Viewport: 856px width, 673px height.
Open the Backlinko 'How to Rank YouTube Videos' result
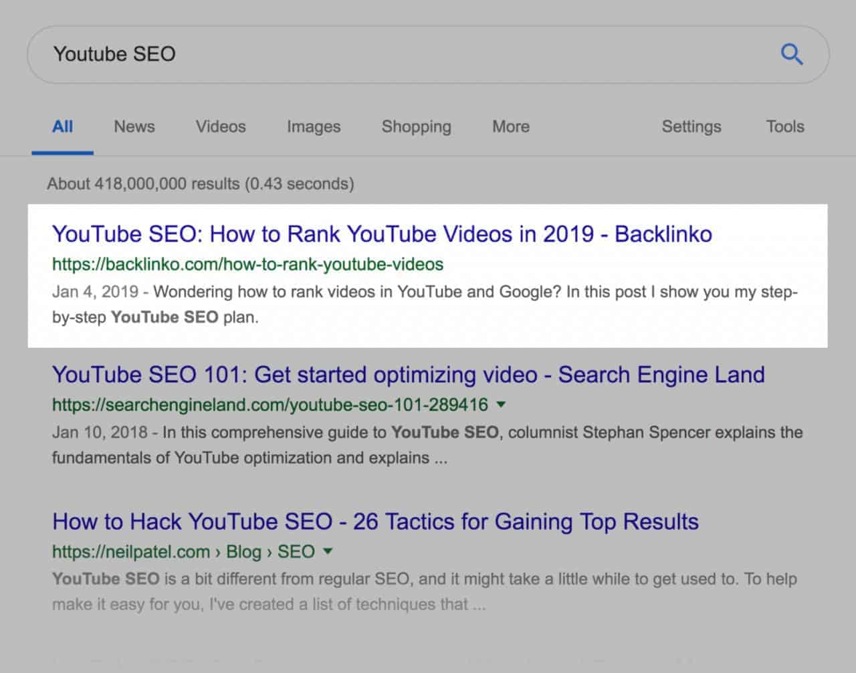[382, 234]
